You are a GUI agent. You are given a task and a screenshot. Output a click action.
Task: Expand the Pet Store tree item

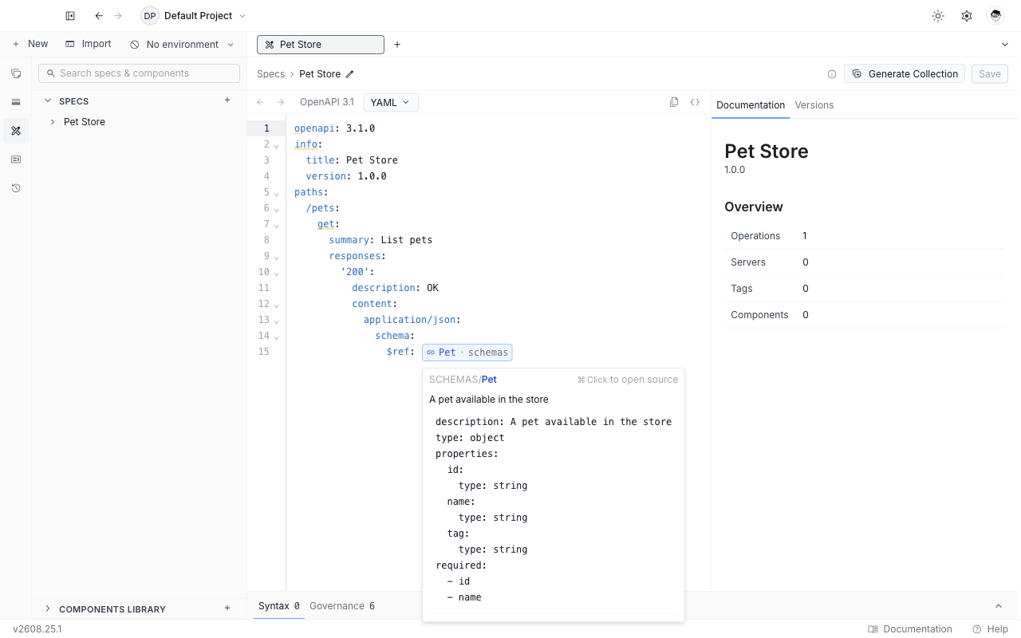coord(53,122)
